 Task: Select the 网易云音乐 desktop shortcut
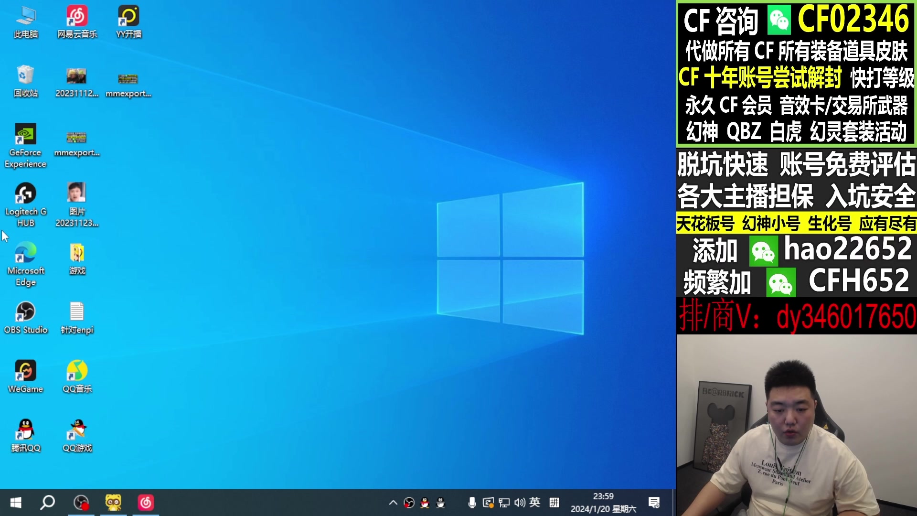pyautogui.click(x=77, y=22)
